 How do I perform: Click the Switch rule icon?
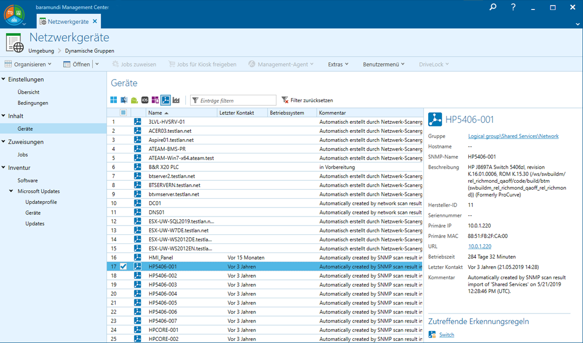pos(432,335)
